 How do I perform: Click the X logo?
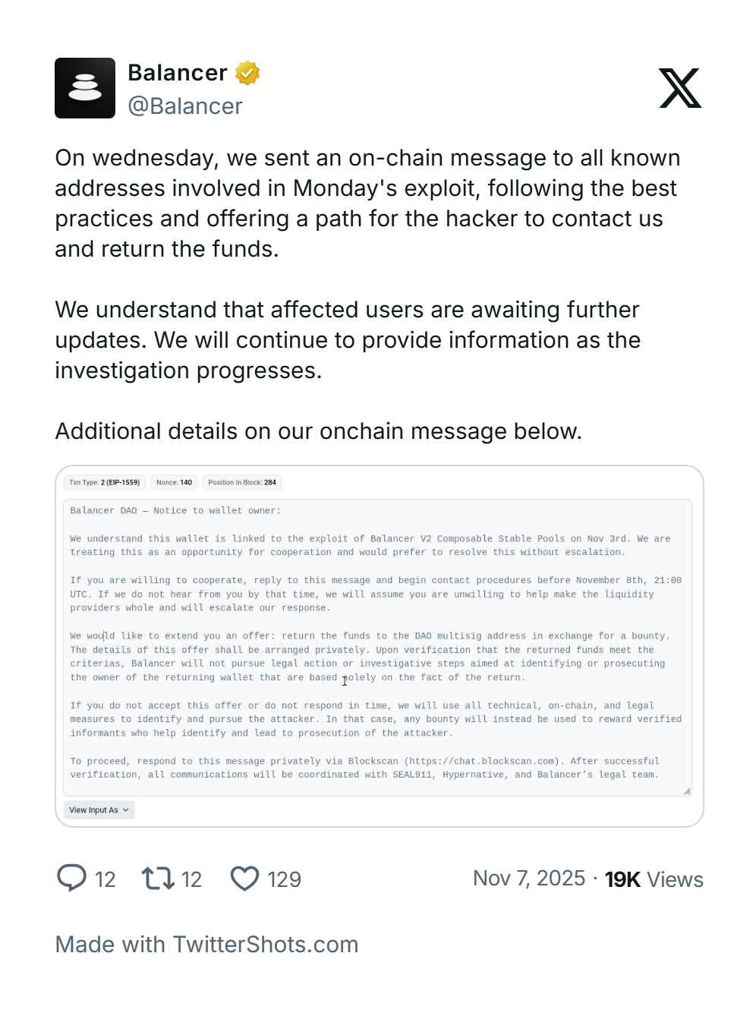(680, 88)
